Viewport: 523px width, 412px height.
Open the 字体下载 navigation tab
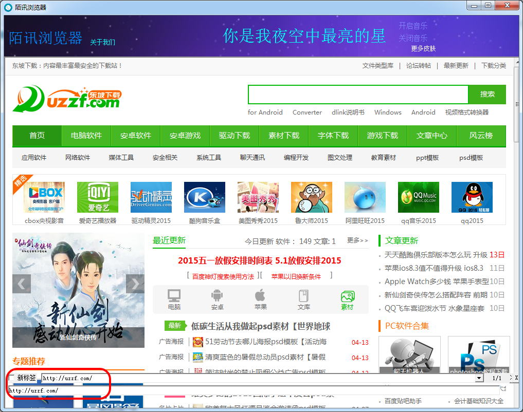pyautogui.click(x=333, y=136)
